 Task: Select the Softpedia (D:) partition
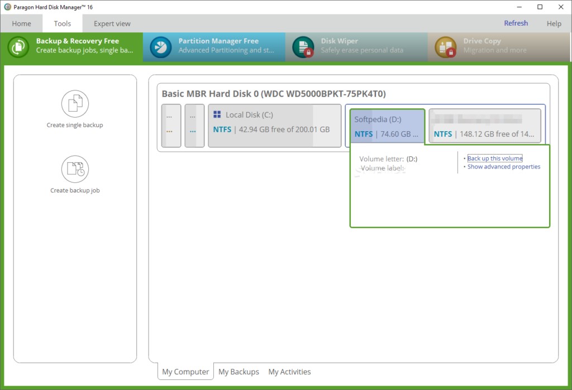coord(387,127)
